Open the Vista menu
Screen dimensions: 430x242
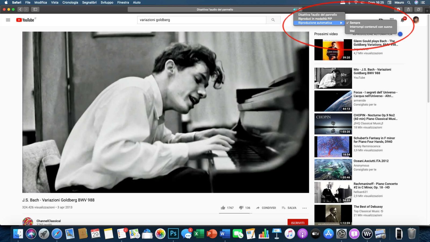(55, 2)
